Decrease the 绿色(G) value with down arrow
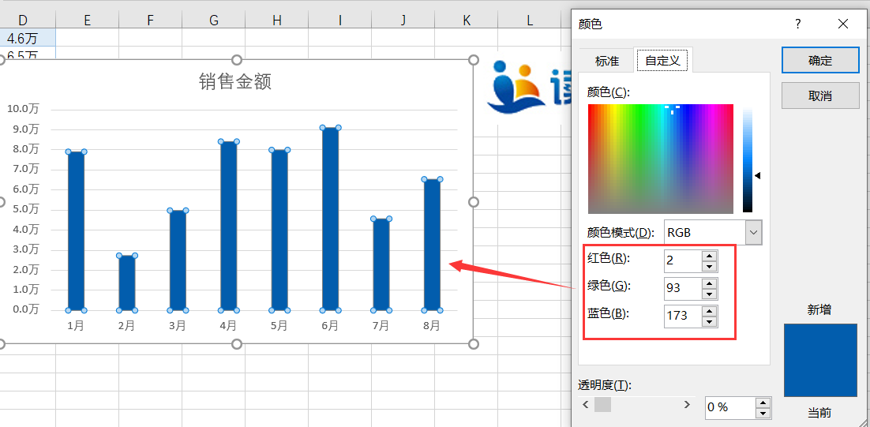 click(x=710, y=294)
